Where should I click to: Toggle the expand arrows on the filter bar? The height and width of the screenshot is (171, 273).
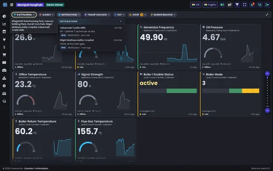[267, 15]
